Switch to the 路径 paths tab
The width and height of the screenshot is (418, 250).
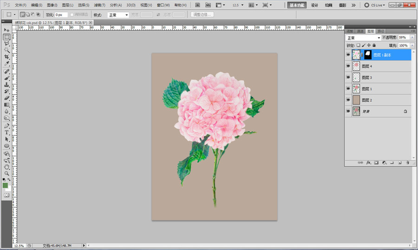click(381, 31)
